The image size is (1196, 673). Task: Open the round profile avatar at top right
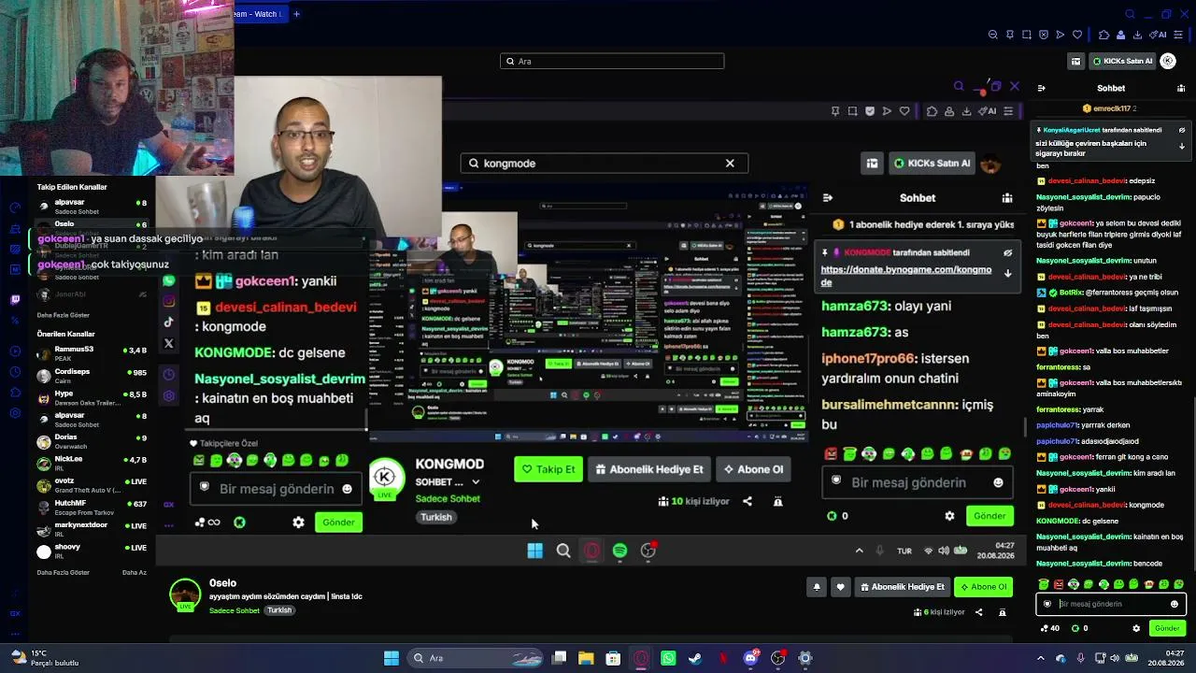pos(1168,61)
